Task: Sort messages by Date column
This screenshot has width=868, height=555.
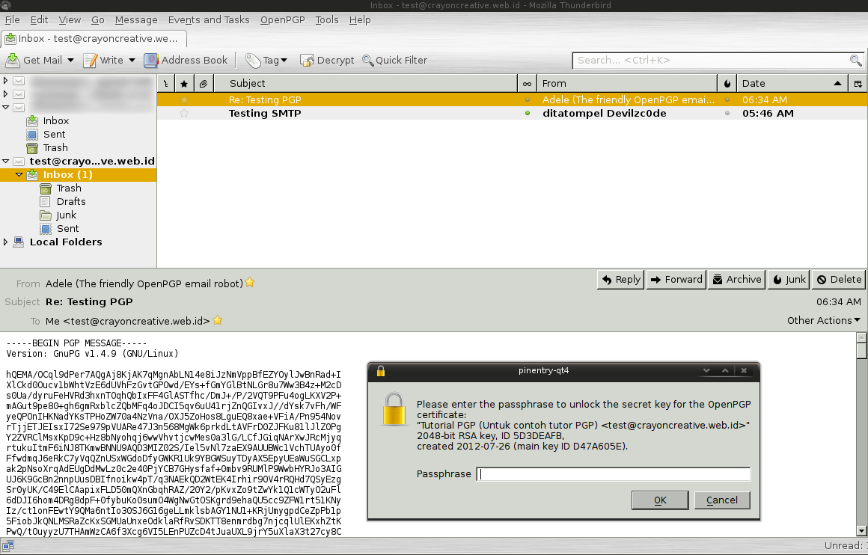Action: [x=792, y=84]
